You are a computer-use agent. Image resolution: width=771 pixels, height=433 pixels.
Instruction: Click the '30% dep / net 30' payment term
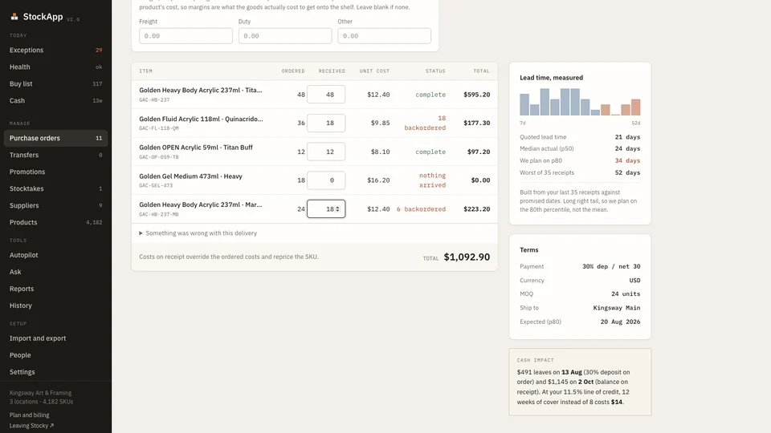point(611,266)
